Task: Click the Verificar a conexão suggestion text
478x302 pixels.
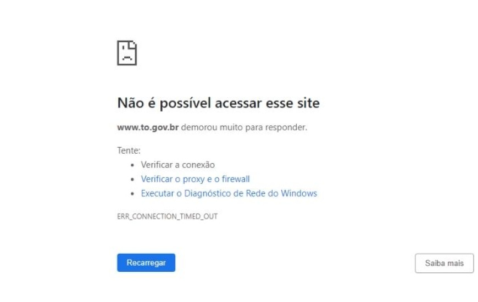Action: pyautogui.click(x=177, y=165)
